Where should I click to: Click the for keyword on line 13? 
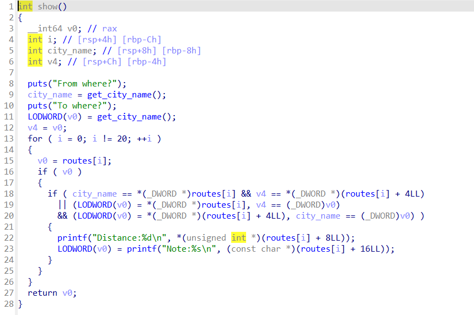pyautogui.click(x=35, y=139)
